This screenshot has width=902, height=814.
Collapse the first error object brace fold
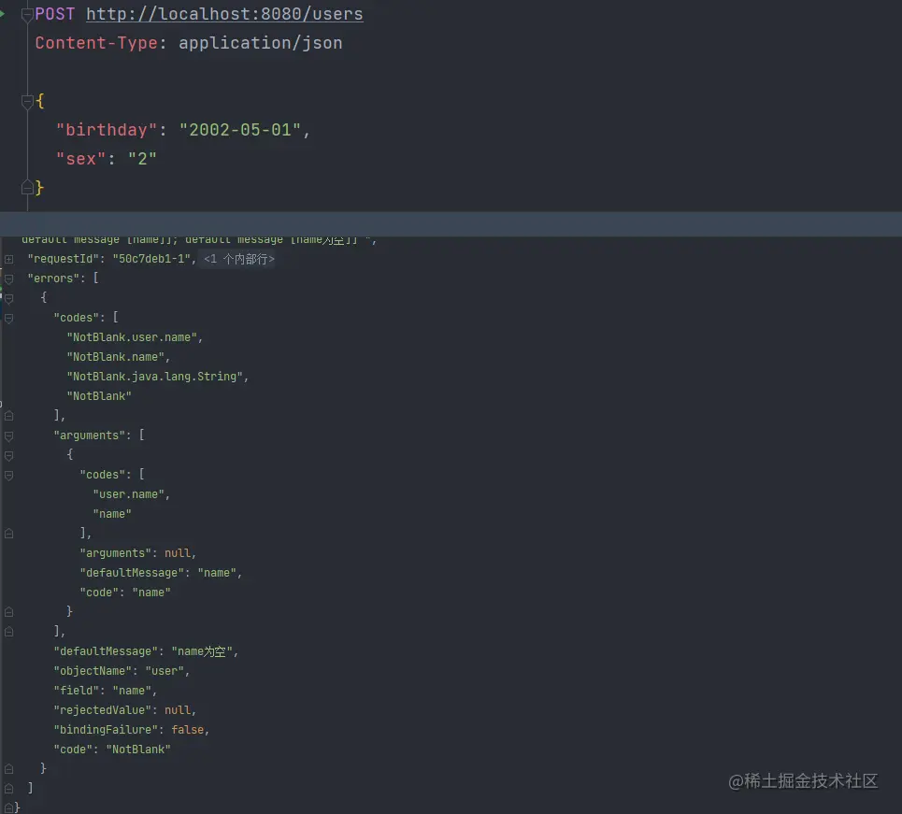pyautogui.click(x=9, y=298)
